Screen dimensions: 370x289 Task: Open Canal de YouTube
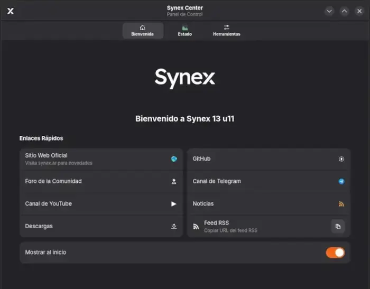pyautogui.click(x=101, y=204)
